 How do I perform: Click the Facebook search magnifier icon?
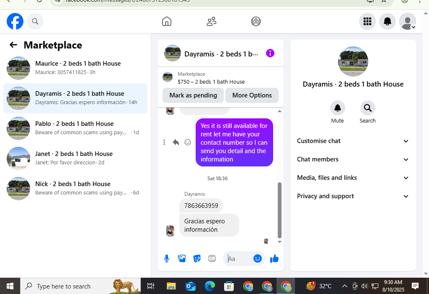tap(35, 21)
